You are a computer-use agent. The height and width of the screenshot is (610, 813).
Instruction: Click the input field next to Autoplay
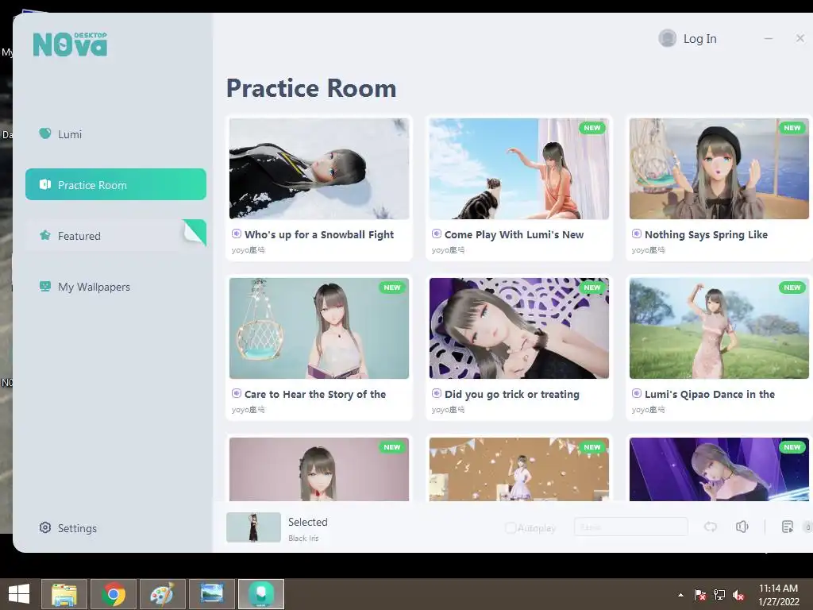coord(631,527)
